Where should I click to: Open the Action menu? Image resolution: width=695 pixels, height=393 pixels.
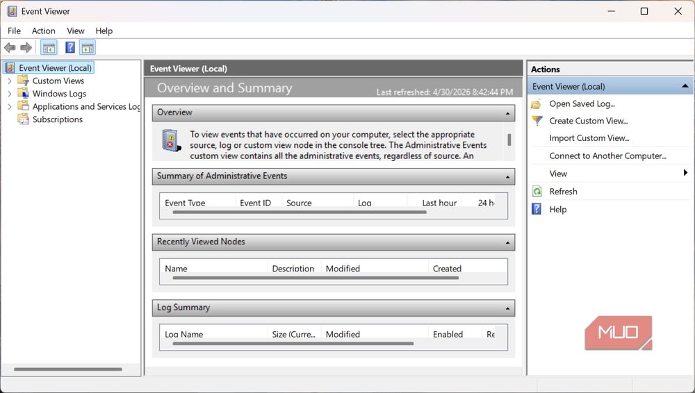[43, 31]
